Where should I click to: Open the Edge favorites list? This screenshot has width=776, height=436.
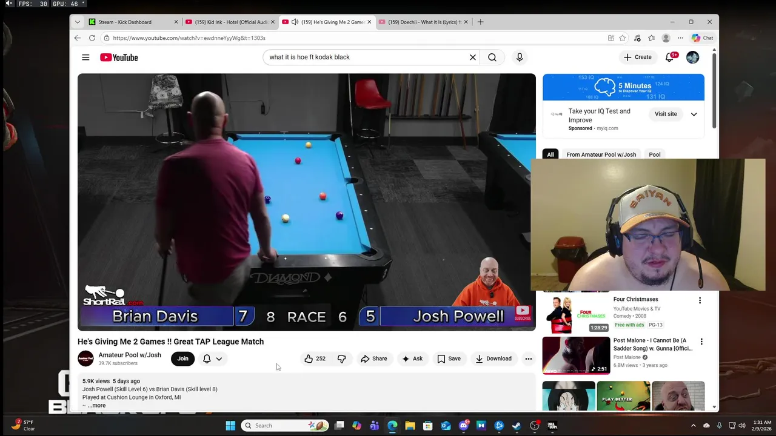[x=651, y=38]
